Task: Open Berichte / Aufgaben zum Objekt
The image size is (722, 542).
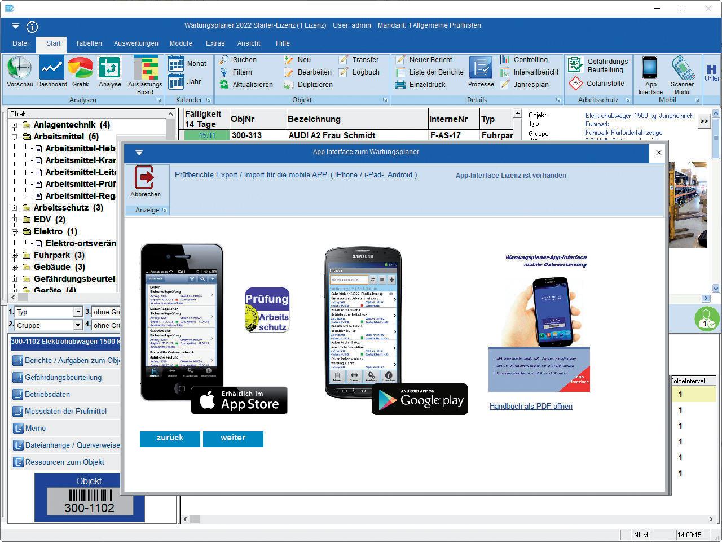Action: tap(67, 361)
